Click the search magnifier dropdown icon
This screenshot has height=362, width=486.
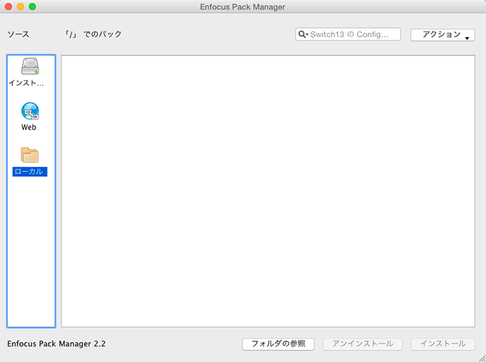coord(303,34)
